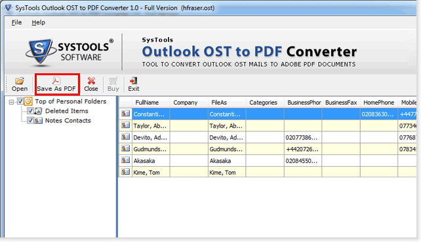The width and height of the screenshot is (421, 242).
Task: Click the red Close X icon
Action: pyautogui.click(x=91, y=80)
